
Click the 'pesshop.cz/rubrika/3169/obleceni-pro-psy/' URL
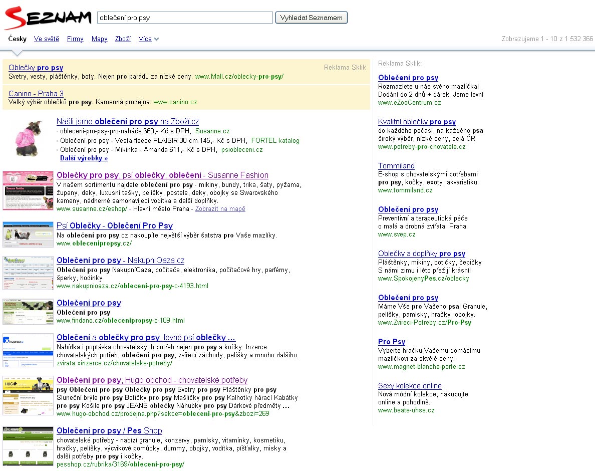(x=120, y=464)
